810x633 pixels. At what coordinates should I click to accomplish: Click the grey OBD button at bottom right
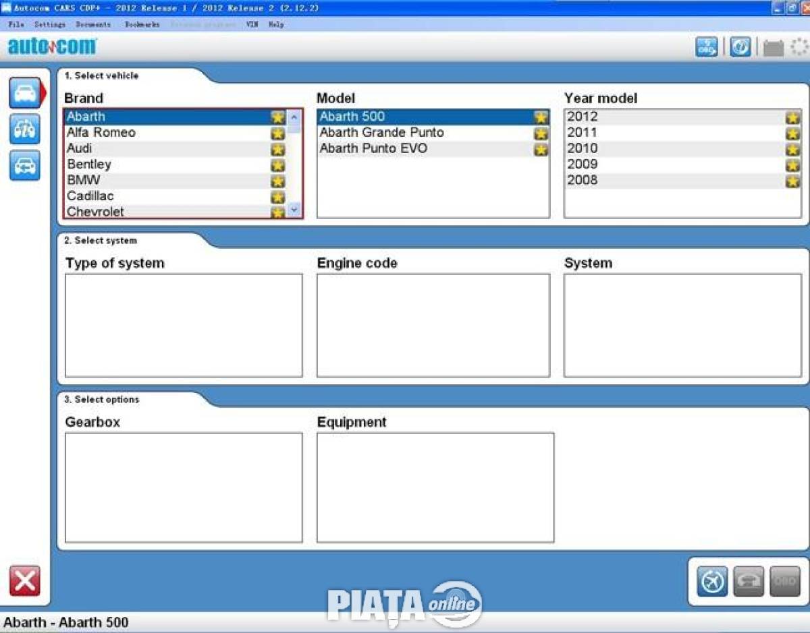(x=785, y=581)
